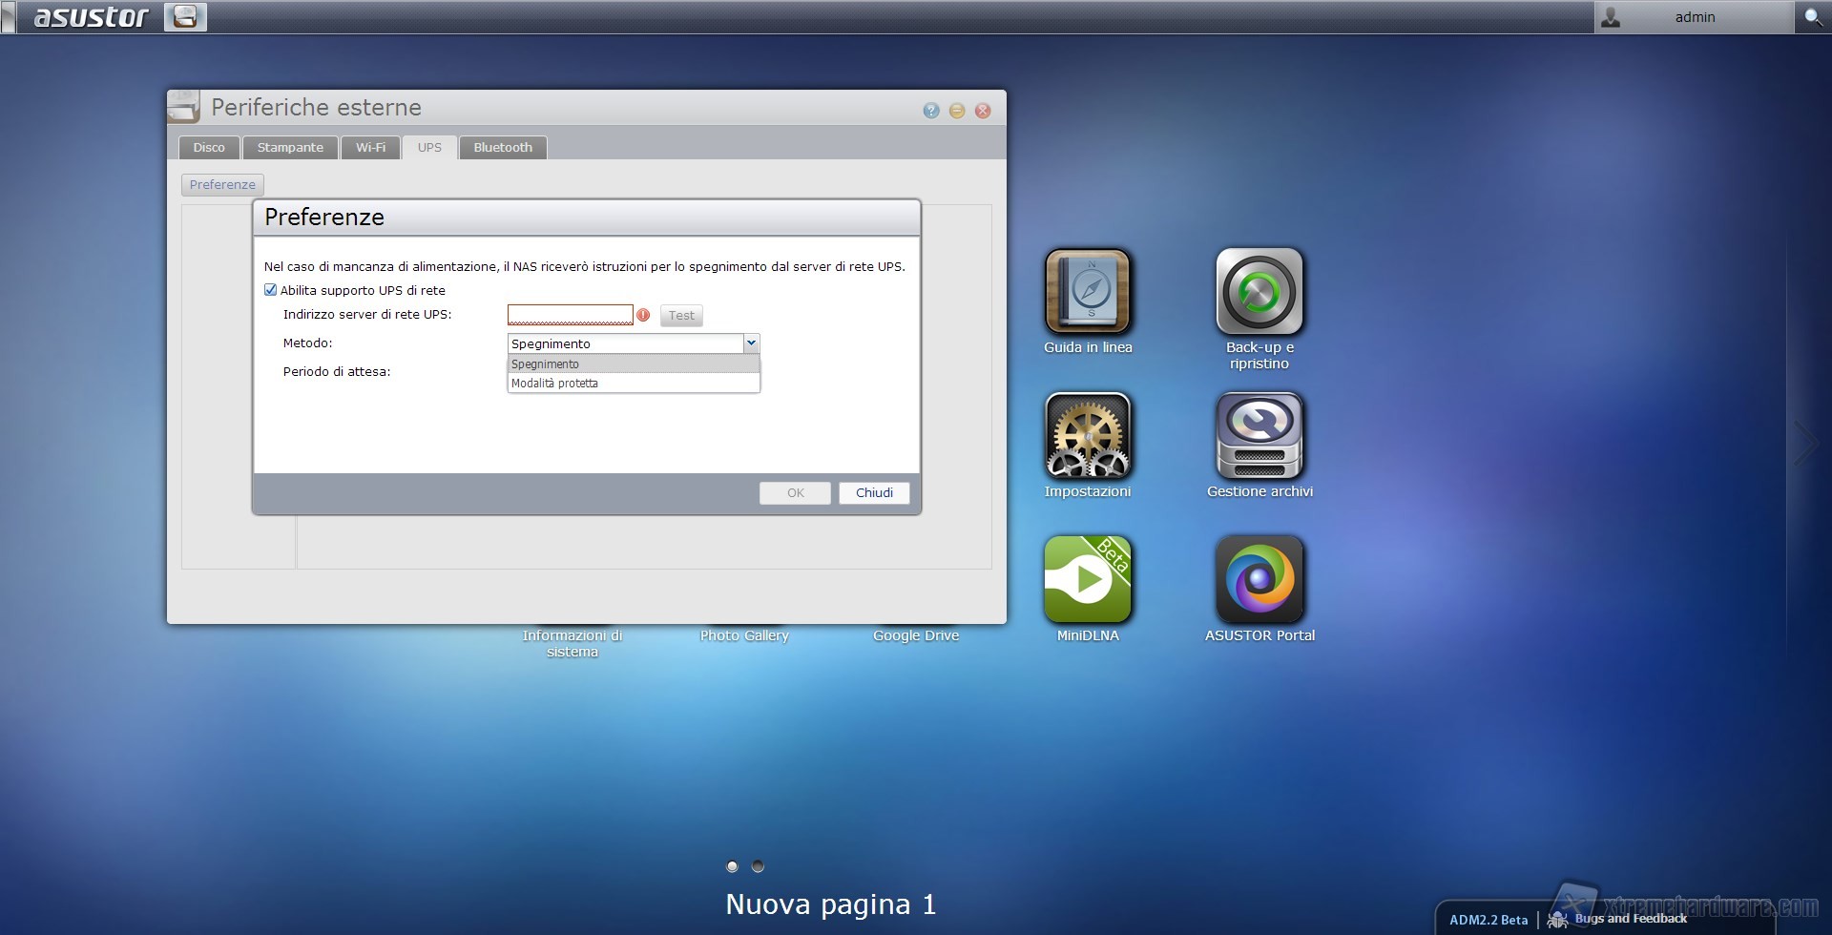This screenshot has width=1832, height=935.
Task: Select Spegnimento option in dropdown list
Action: tap(545, 364)
